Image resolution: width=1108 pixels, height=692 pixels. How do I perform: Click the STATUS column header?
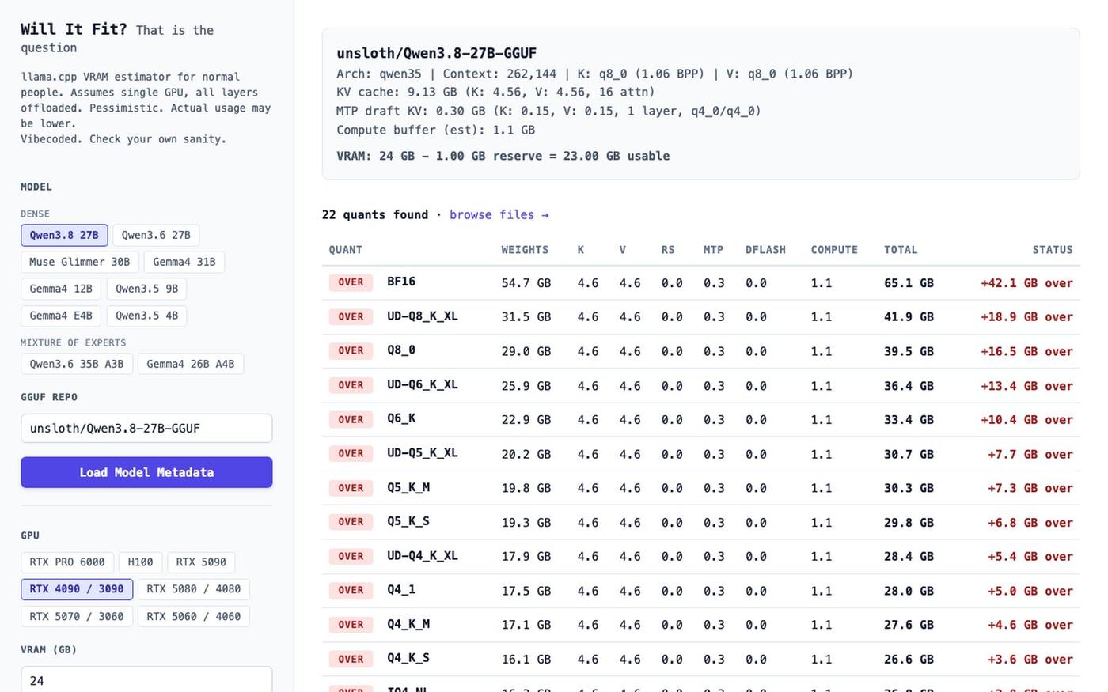point(1053,250)
